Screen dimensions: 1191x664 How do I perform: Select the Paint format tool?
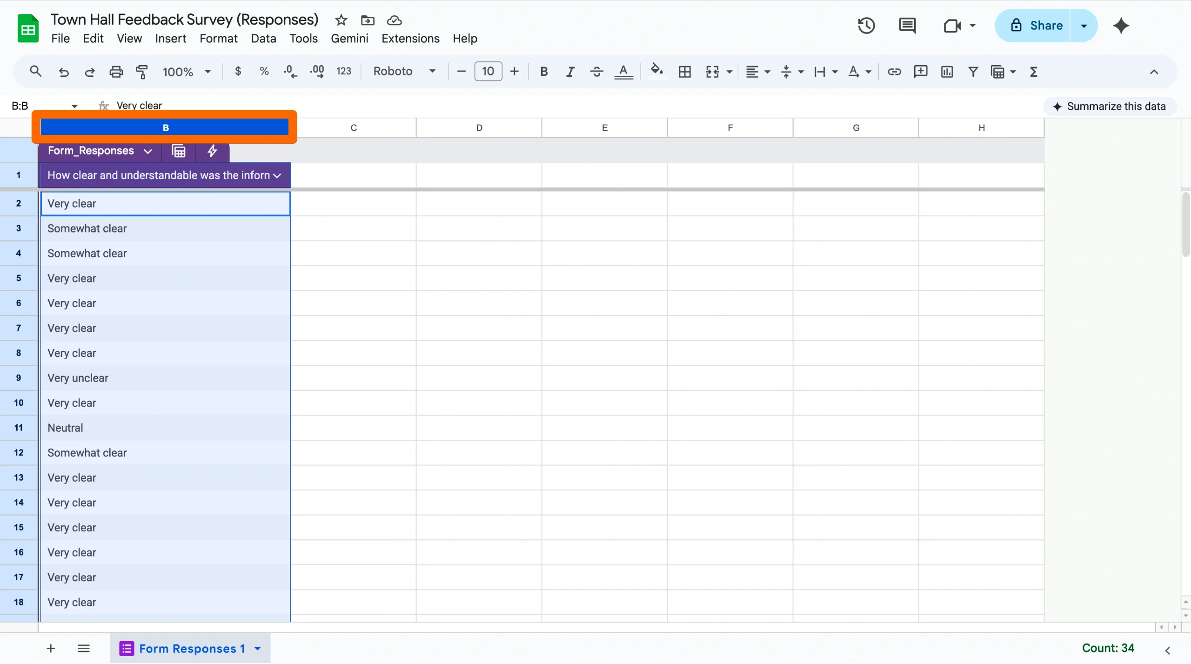click(x=141, y=71)
